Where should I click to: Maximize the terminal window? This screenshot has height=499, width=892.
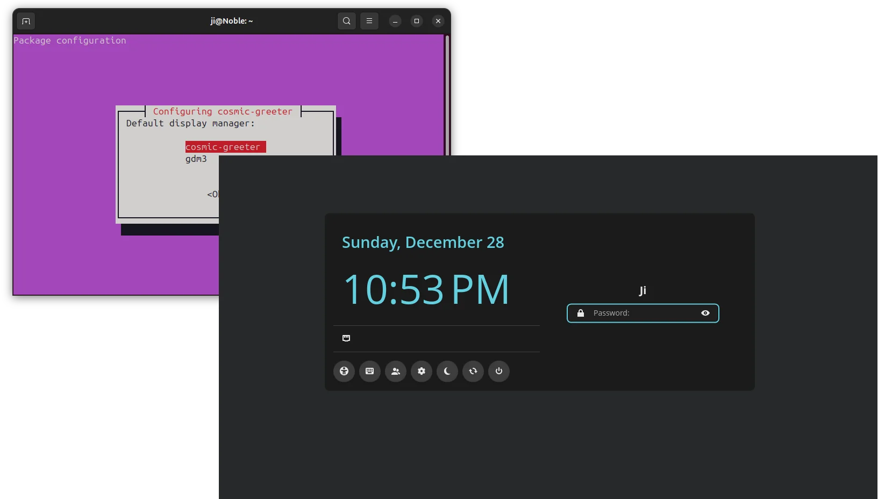[417, 21]
